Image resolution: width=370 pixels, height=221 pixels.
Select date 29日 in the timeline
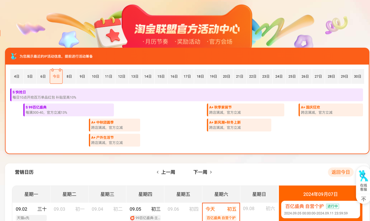tap(345, 76)
